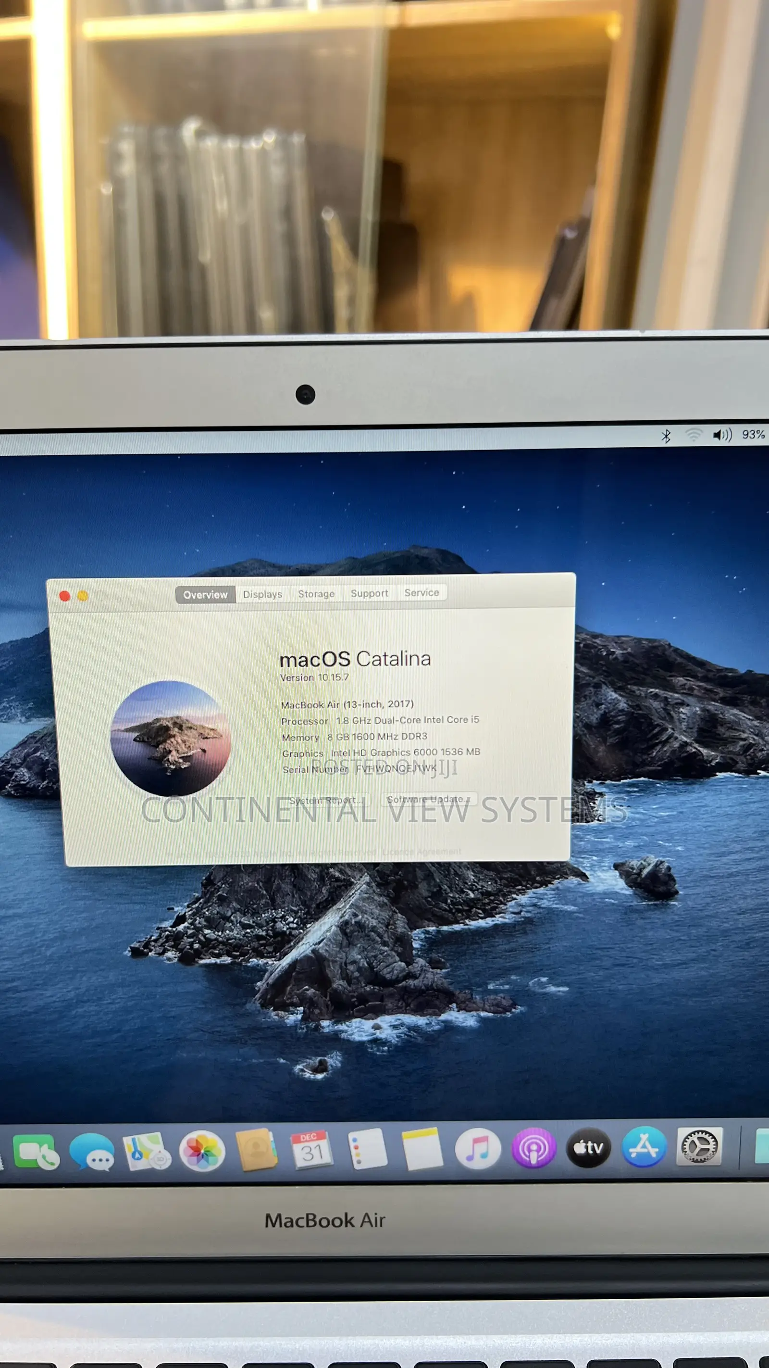Click the "Version 10.15.7" text

pos(314,678)
